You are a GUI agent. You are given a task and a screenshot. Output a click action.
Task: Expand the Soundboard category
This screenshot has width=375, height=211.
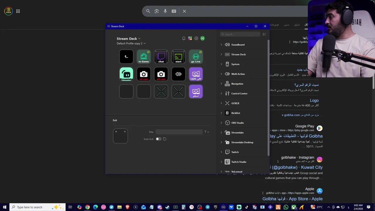point(221,45)
